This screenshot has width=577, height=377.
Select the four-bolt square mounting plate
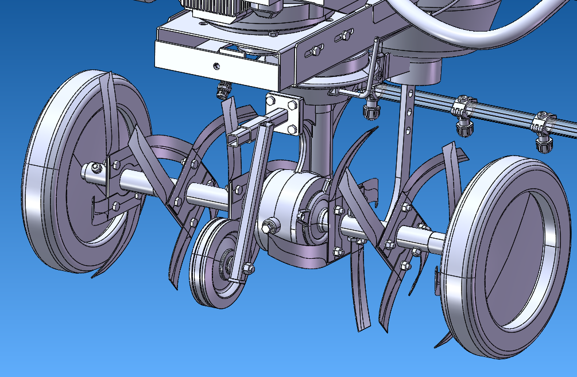tap(284, 114)
